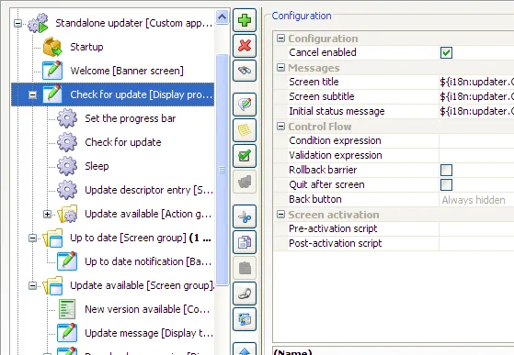Click the Up to date notification screen icon
The image size is (514, 355).
(x=67, y=261)
